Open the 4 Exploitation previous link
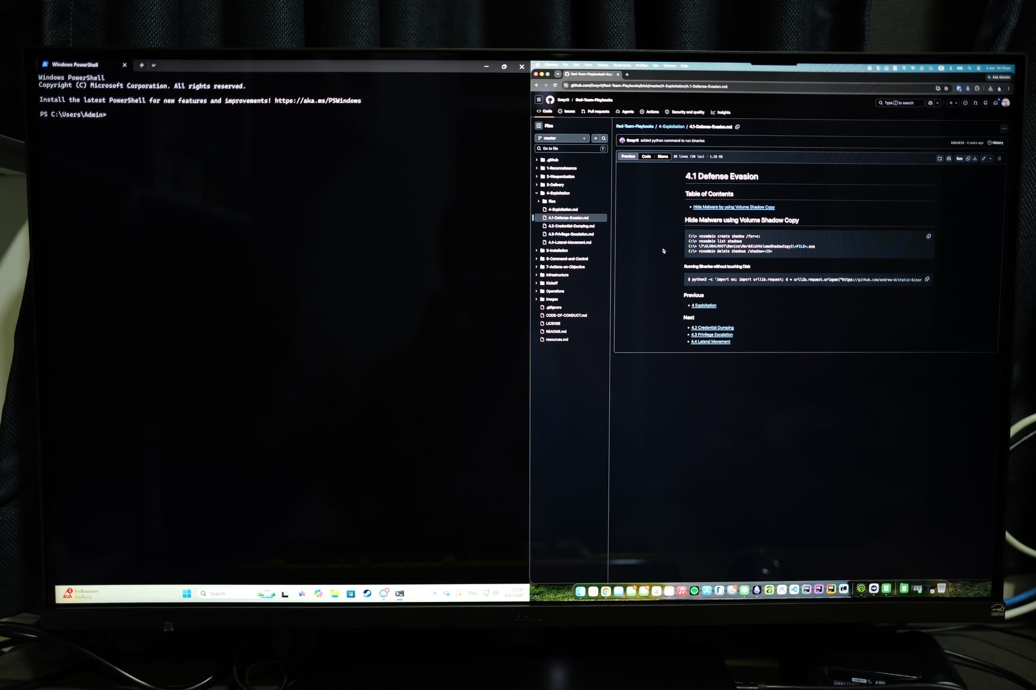This screenshot has width=1036, height=690. pos(704,305)
